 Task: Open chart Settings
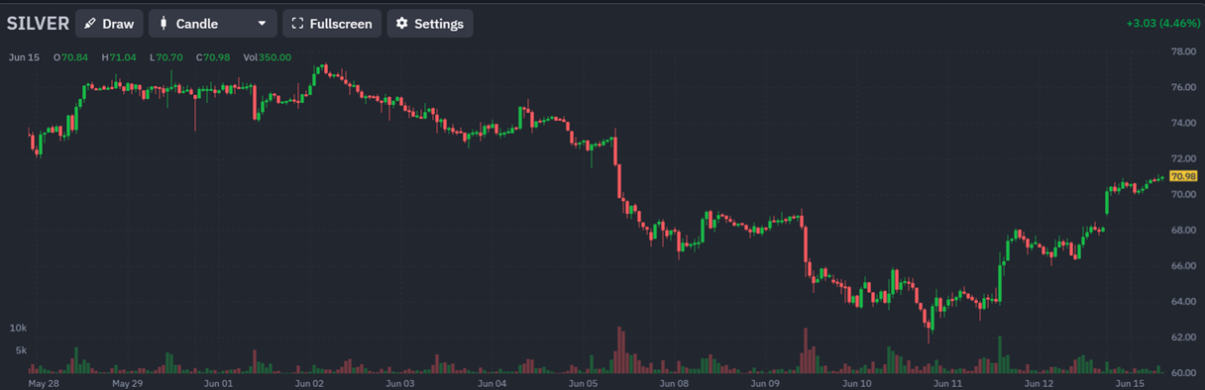[x=430, y=24]
